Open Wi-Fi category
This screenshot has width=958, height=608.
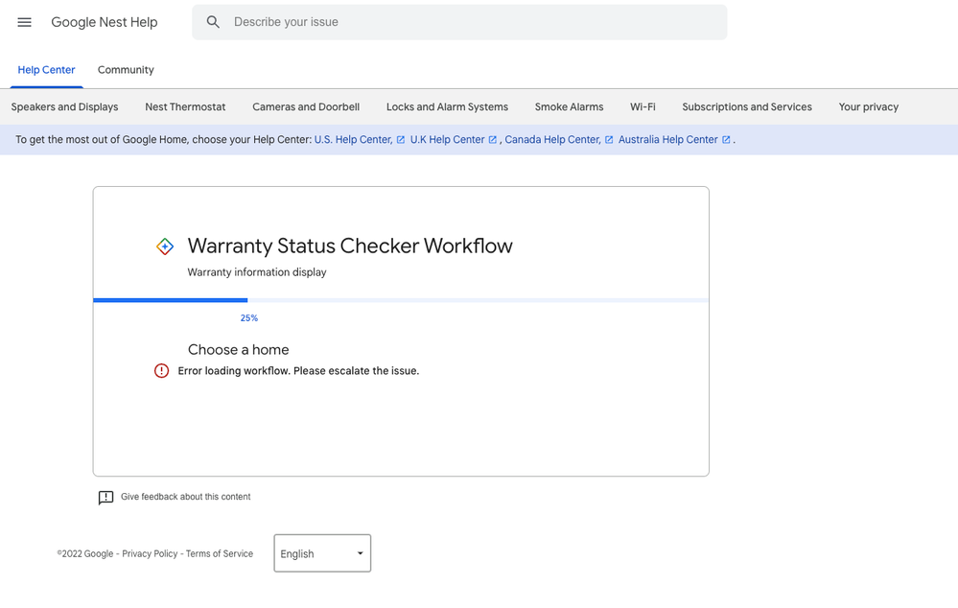(x=643, y=107)
